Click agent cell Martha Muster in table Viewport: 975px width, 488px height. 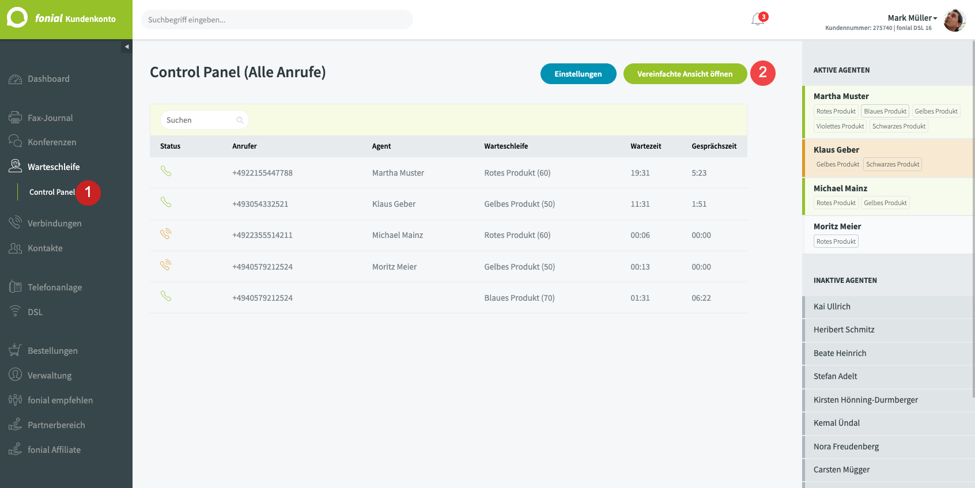click(398, 173)
